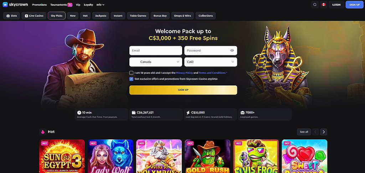Click the previous arrow in Hot section
Screen dimensions: 365x173
316,132
